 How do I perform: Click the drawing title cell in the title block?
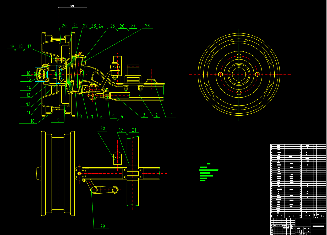pyautogui.click(x=318, y=226)
